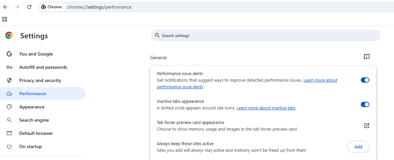Image resolution: width=394 pixels, height=160 pixels.
Task: Open Learn more about performance issue alerts link
Action: pos(320,80)
